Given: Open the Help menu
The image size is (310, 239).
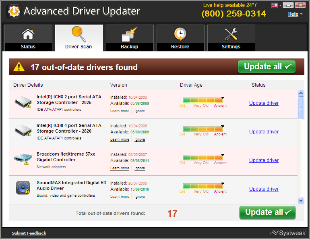Looking at the screenshot, I should tap(293, 14).
